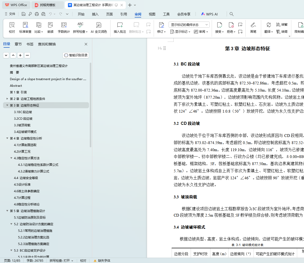Screen dimensions: 304x263
Task: Click 智能识别目录 button
Action: coord(76,55)
